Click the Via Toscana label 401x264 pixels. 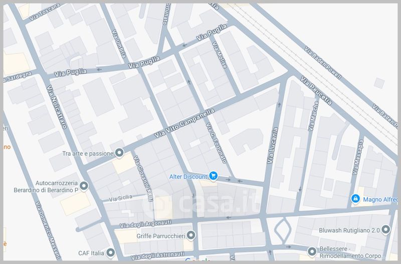click(x=45, y=12)
